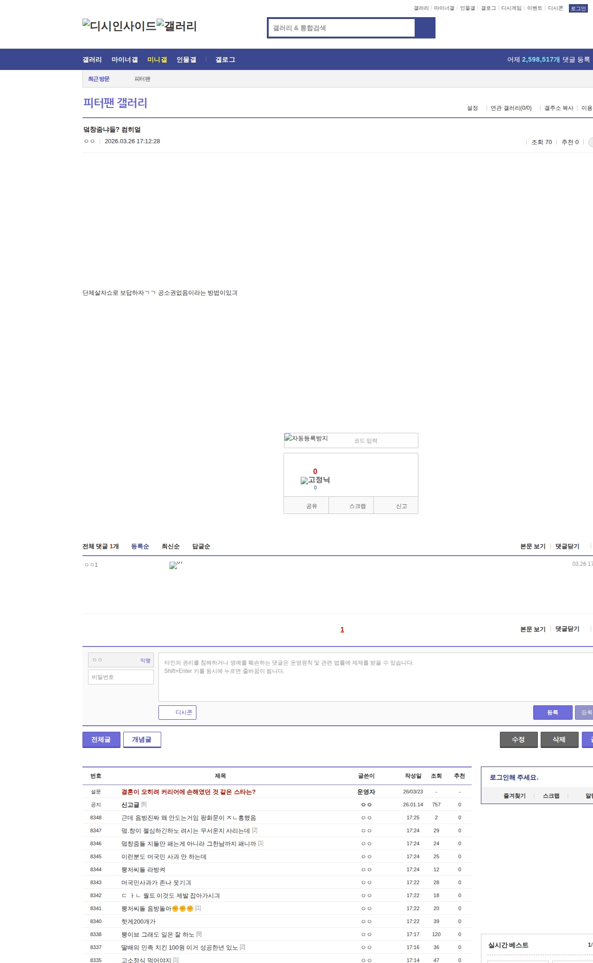
Task: Open 즐겨찾기 in the login box
Action: point(514,796)
